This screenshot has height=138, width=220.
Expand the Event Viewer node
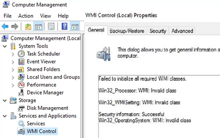(13, 62)
